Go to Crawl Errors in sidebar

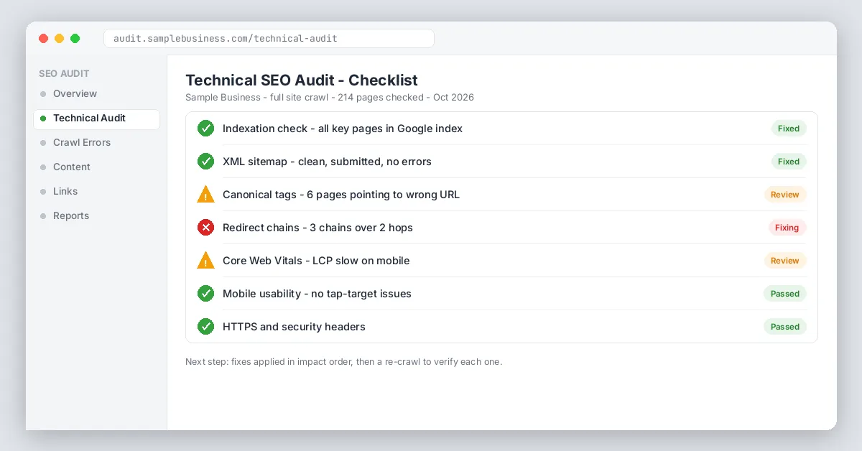coord(96,143)
